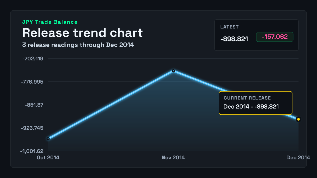Image resolution: width=317 pixels, height=178 pixels.
Task: Click the Nov 2014 axis label
Action: (173, 157)
